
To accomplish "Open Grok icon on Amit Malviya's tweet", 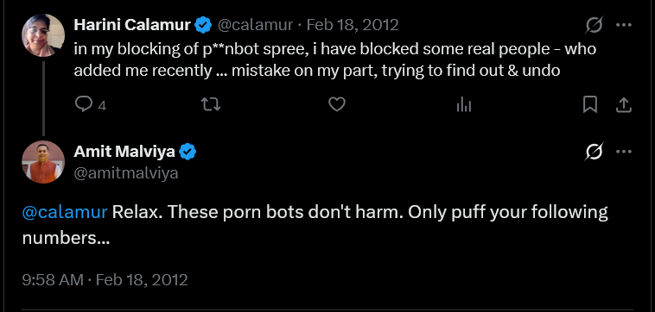I will tap(594, 152).
